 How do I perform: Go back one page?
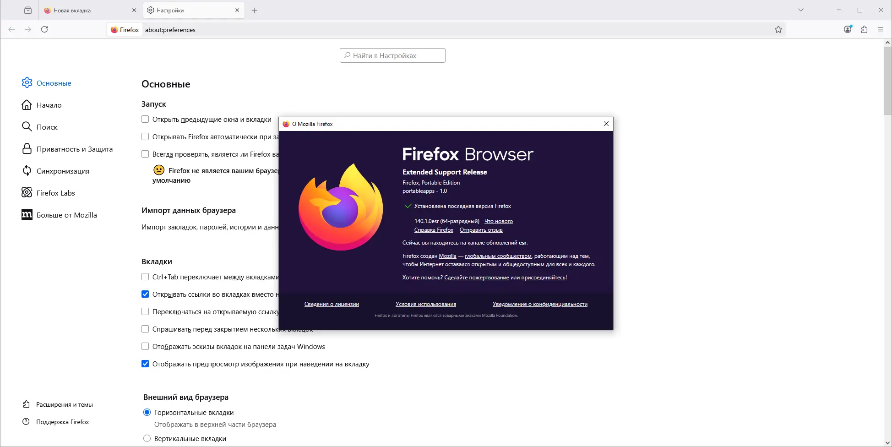(x=12, y=29)
